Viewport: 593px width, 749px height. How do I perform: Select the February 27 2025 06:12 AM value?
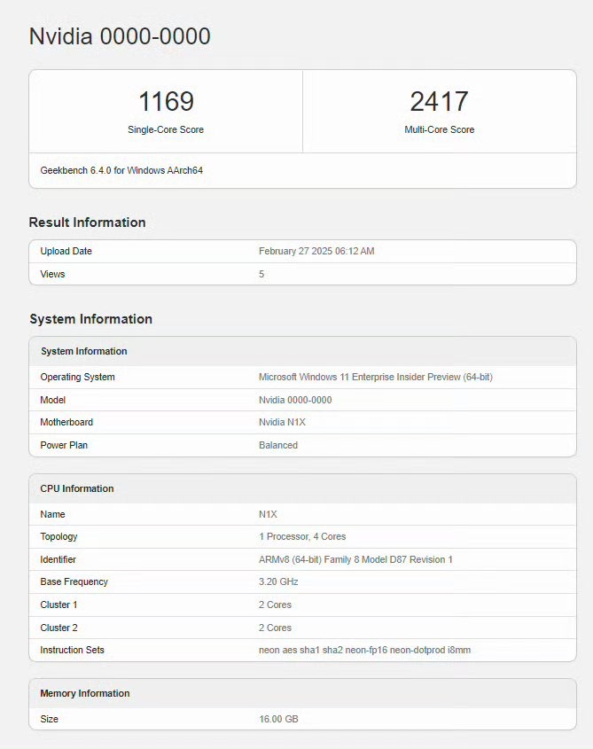(316, 251)
